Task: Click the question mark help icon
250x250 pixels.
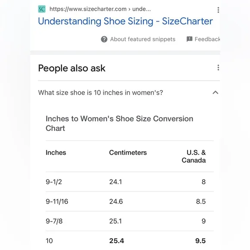Action: click(104, 39)
